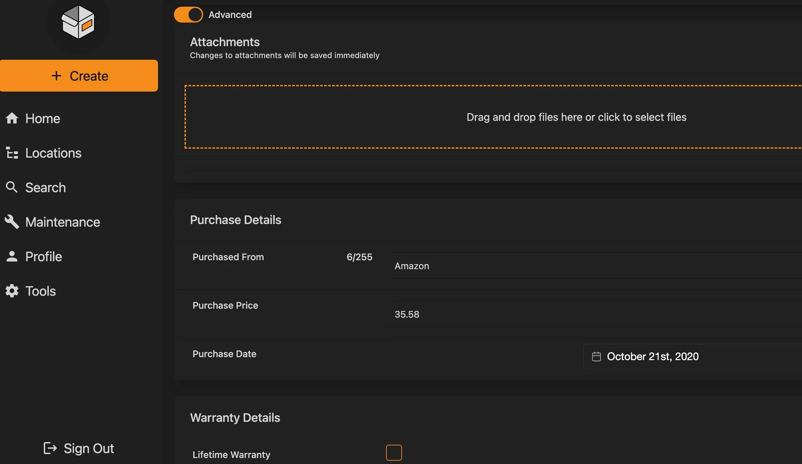Click the Sign Out link
802x464 pixels.
click(x=88, y=448)
